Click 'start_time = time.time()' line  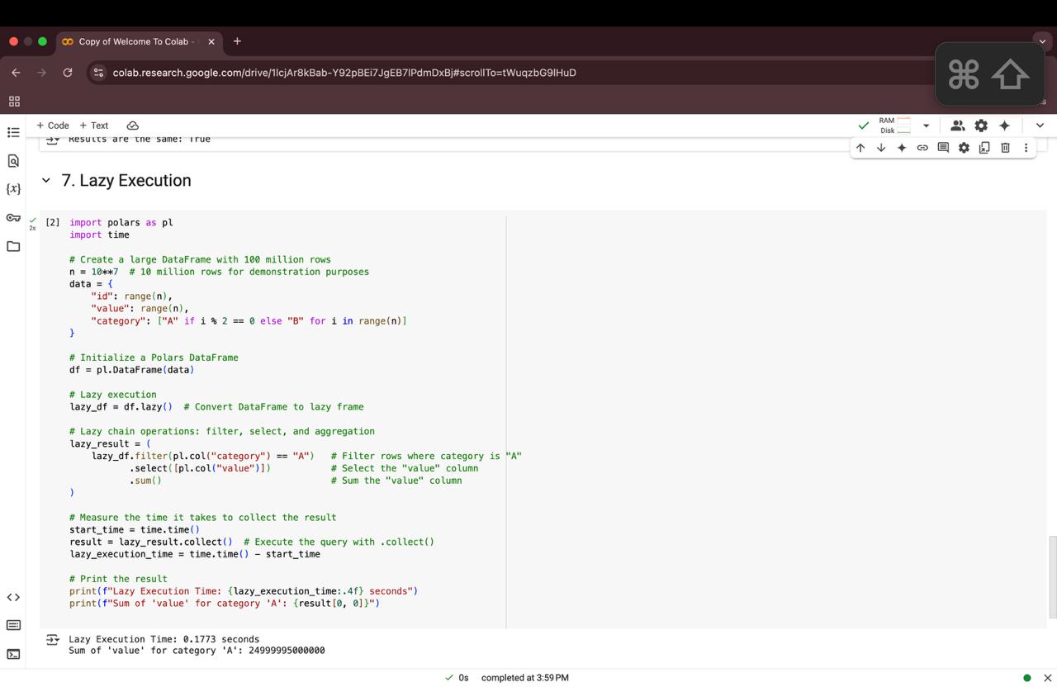pos(135,529)
